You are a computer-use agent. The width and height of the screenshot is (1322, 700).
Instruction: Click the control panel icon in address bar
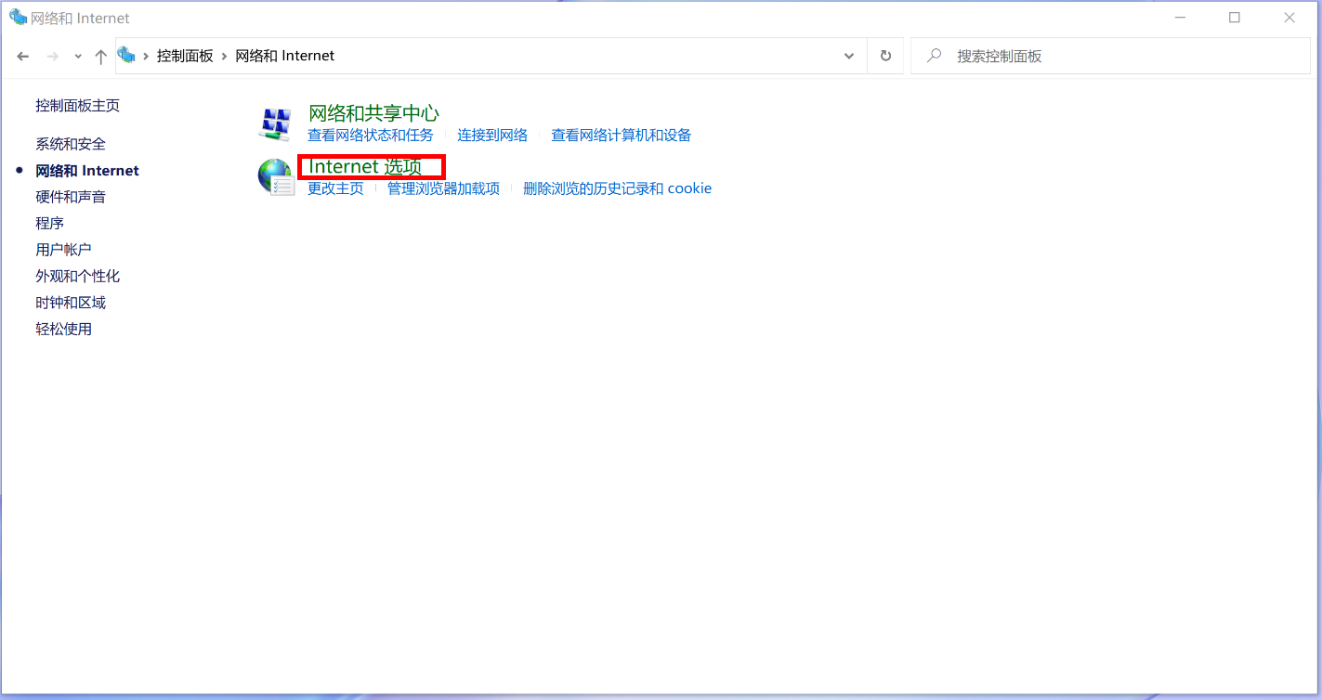(127, 56)
